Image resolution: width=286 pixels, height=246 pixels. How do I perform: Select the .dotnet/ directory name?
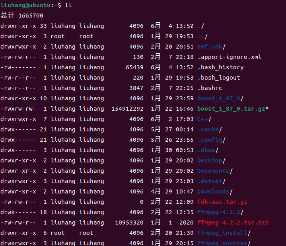(x=211, y=182)
